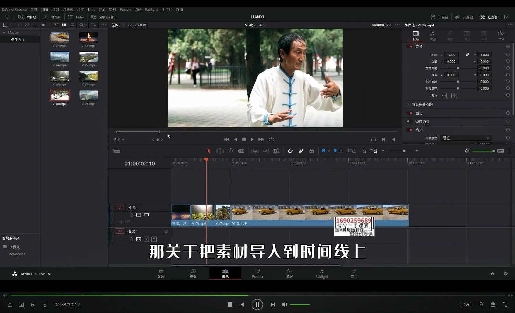Activate Dynamic Trim Mode tool

(231, 151)
